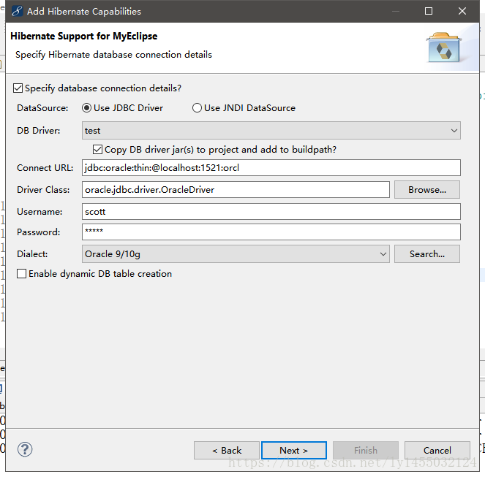Cancel the Add Hibernate Capabilities wizard
This screenshot has width=485, height=477.
tap(437, 451)
